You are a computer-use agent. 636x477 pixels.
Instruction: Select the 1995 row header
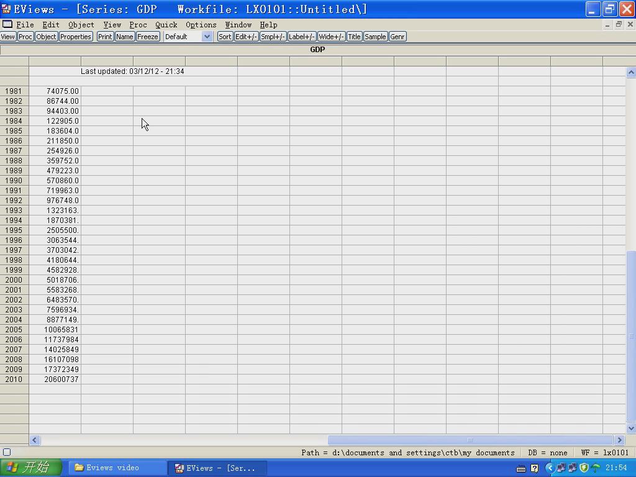[x=14, y=230]
